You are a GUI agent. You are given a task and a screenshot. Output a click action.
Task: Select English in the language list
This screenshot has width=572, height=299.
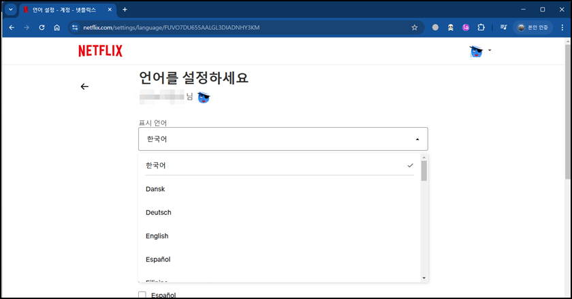279,236
